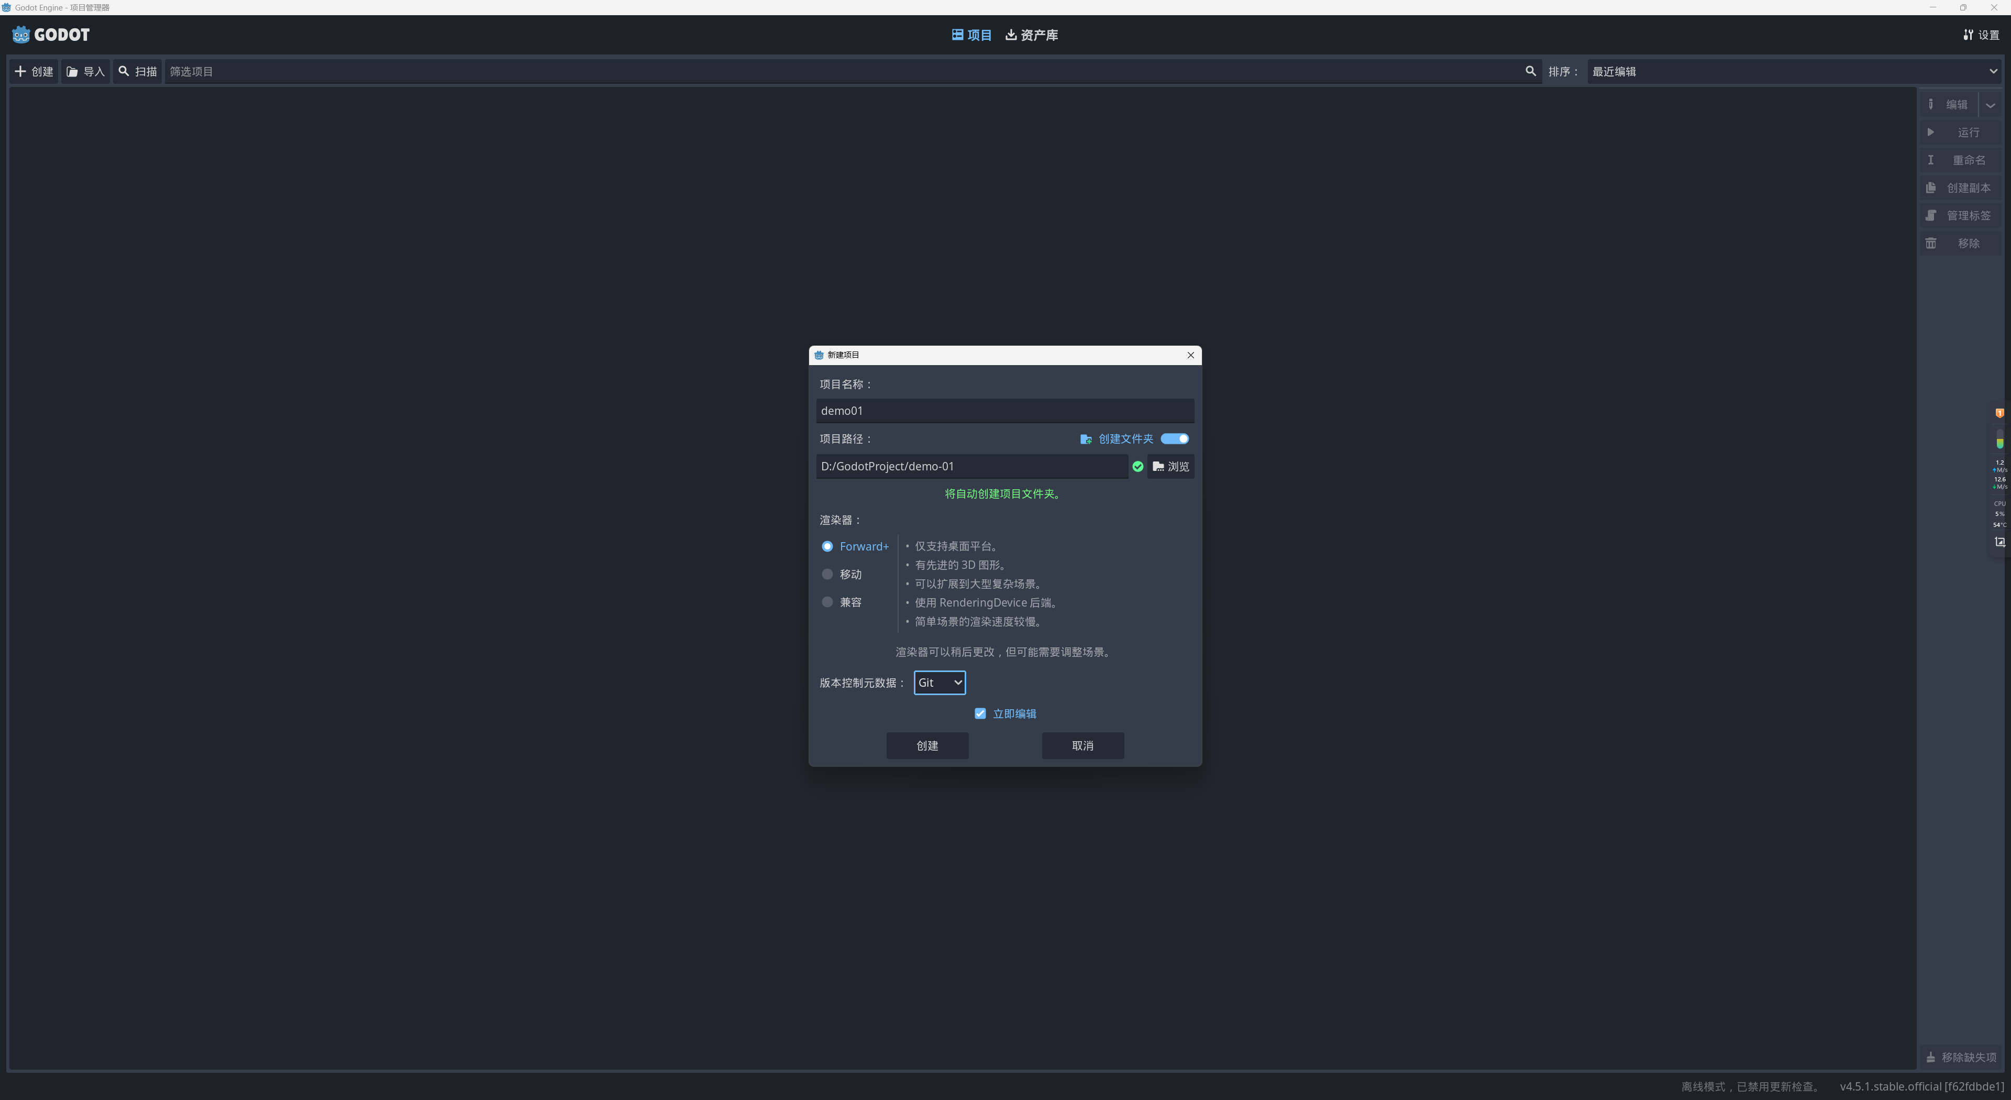Toggle the Create Folder (创建文件夹) switch
Screen dimensions: 2011x1100
point(1174,439)
